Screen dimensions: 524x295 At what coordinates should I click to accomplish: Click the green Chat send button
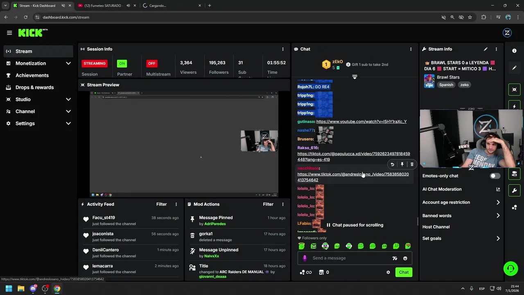[x=404, y=272]
